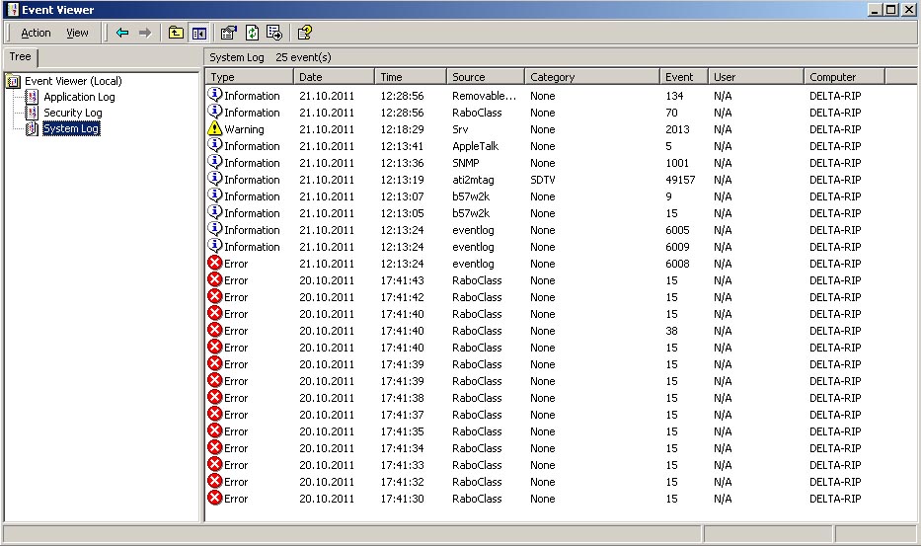The width and height of the screenshot is (921, 546).
Task: Sort by the Date column header
Action: click(334, 76)
